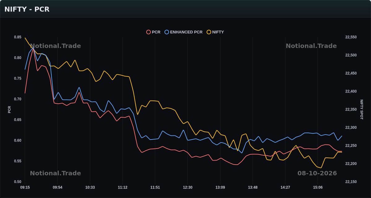
Task: Click the 13:48 time axis label
Action: (x=253, y=187)
